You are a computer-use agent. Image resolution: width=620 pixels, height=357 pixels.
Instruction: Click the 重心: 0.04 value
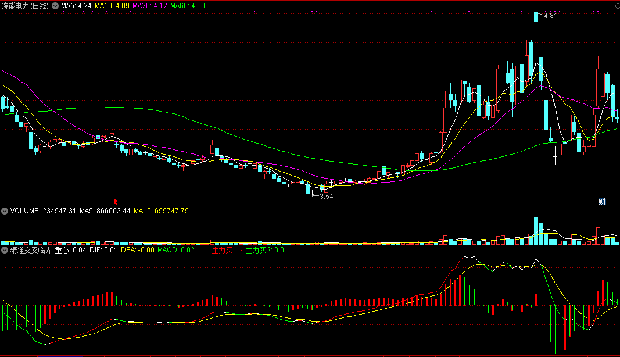coord(70,250)
